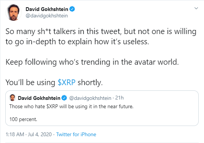Open quoted tweet author name David Gokhshtein
Image resolution: width=204 pixels, height=143 pixels.
coord(39,98)
